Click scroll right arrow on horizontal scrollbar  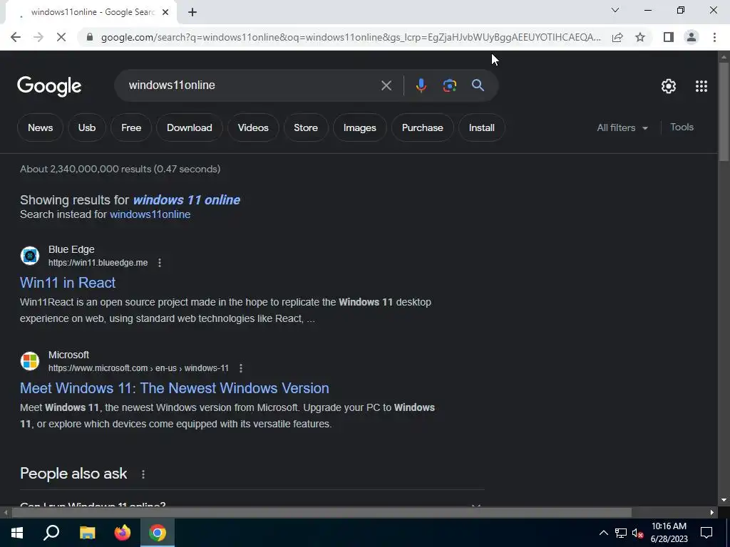click(x=712, y=513)
